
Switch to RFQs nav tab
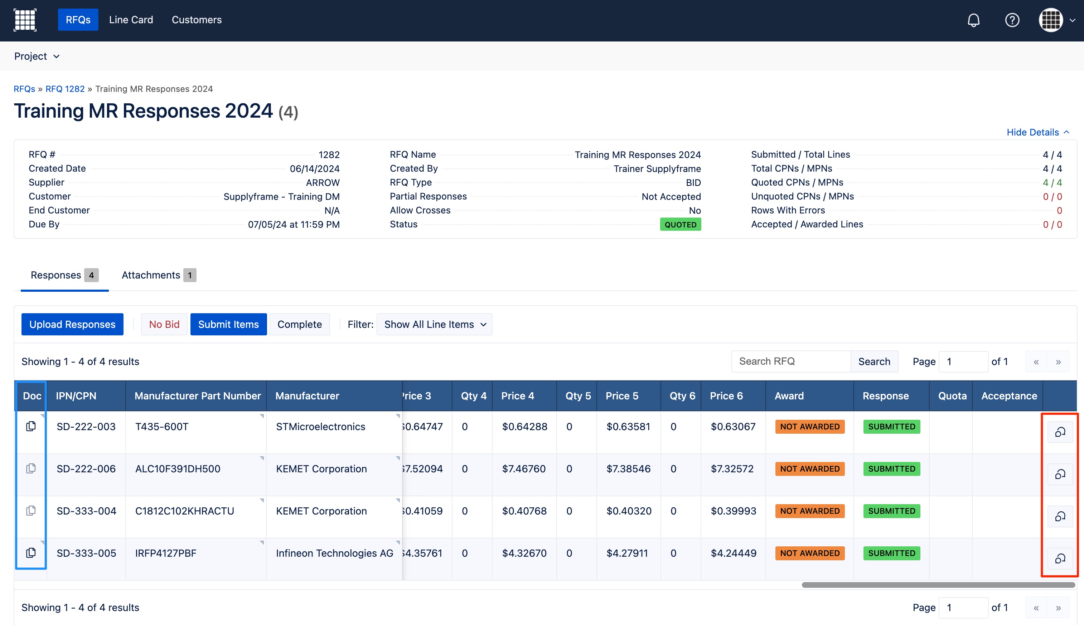pos(78,20)
